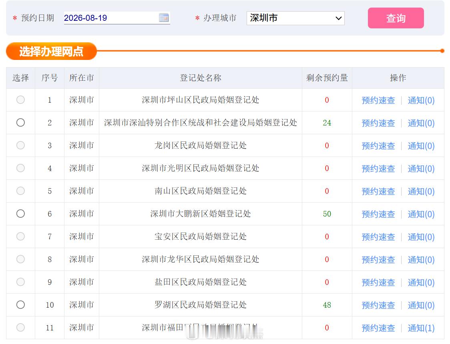Click 深圳市龙华区民政局婚姻登记处 name cell

click(200, 259)
